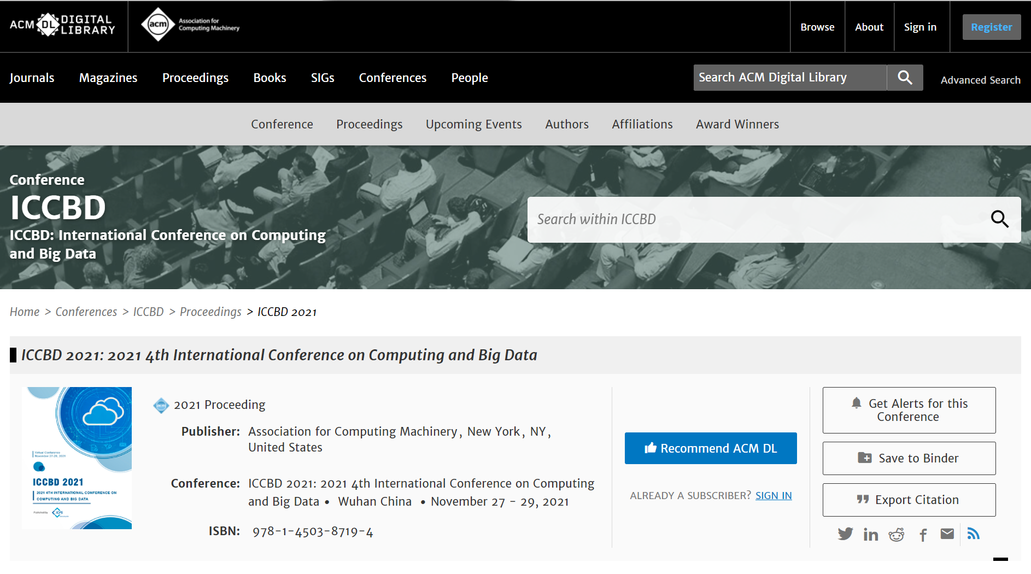The height and width of the screenshot is (574, 1031).
Task: Select the Proceedings tab in the gray bar
Action: (370, 124)
